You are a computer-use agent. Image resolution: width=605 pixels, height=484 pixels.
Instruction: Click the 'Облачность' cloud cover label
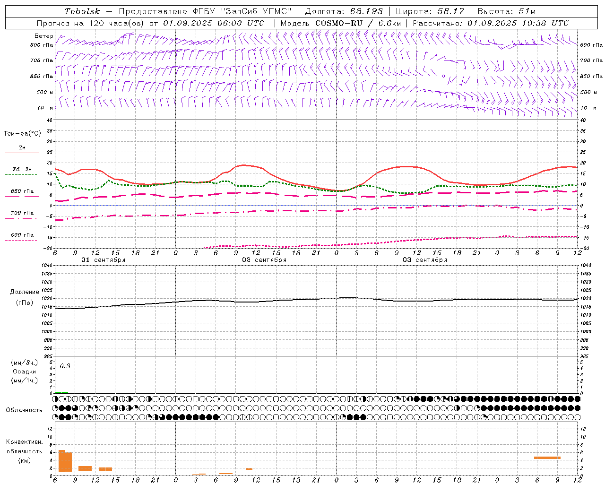click(x=24, y=410)
